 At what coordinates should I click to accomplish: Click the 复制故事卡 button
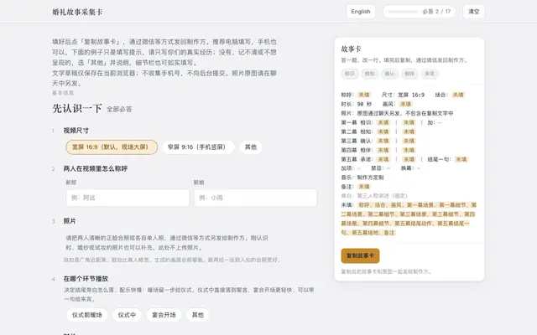(360, 255)
